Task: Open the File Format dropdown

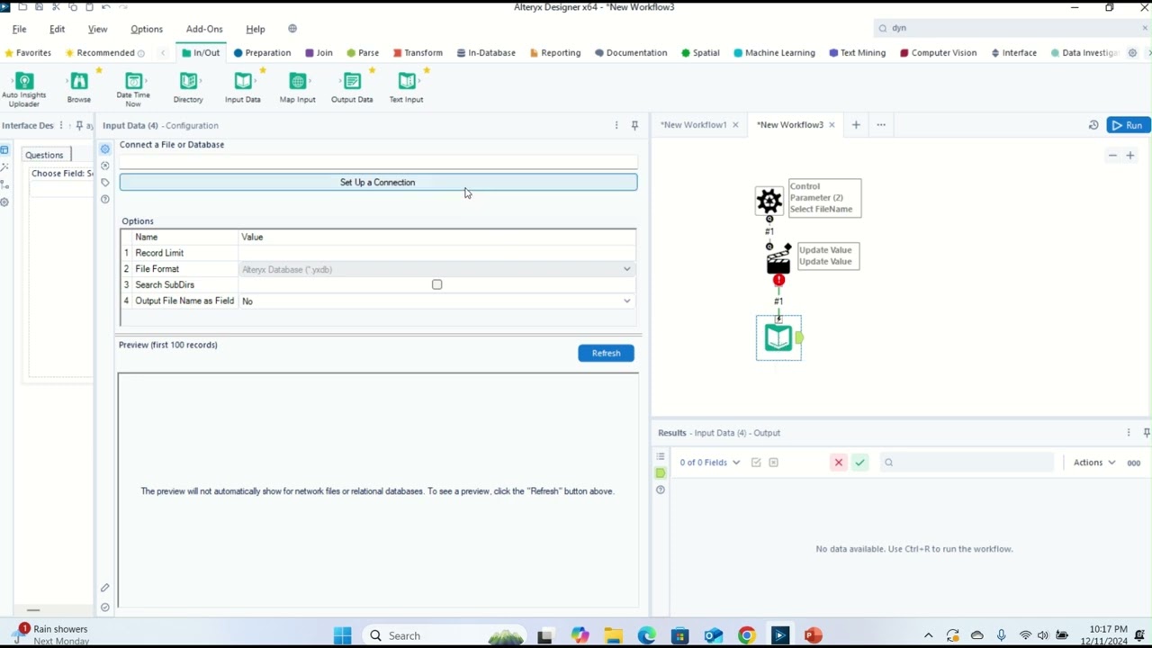Action: pos(627,269)
